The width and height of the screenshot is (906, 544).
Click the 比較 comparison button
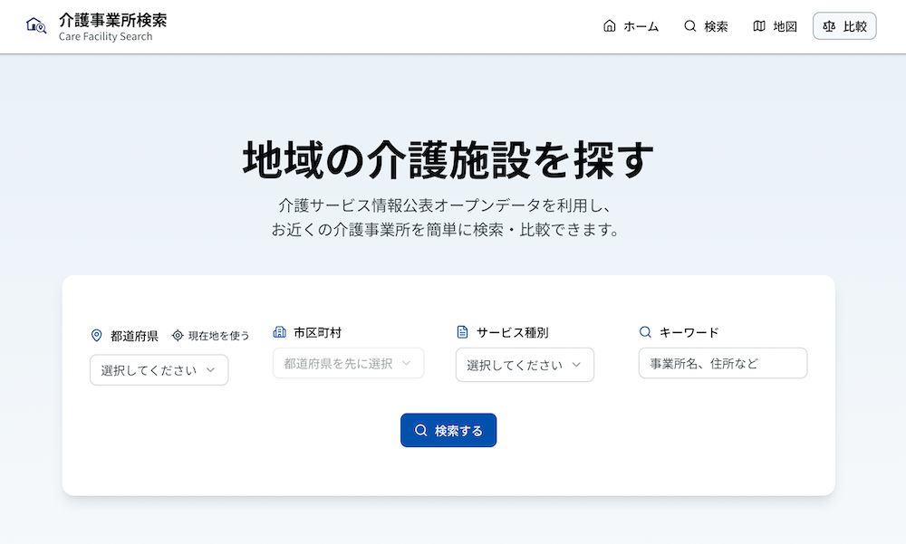843,25
